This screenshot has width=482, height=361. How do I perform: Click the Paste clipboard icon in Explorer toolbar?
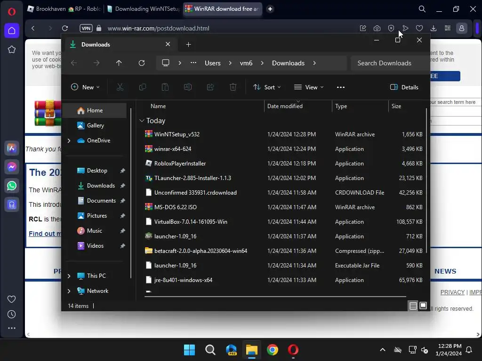pos(165,87)
